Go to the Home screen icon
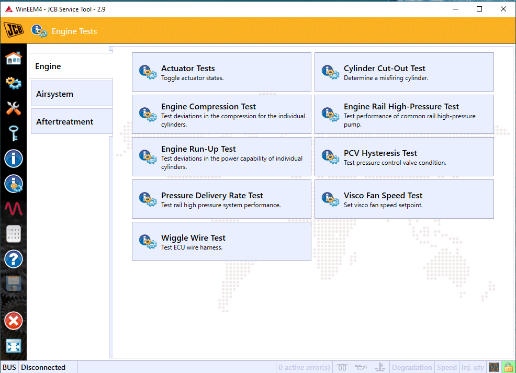516x373 pixels. coord(14,58)
